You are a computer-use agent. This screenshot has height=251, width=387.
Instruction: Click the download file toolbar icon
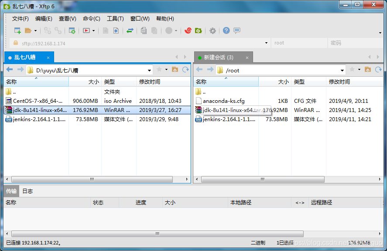(106, 31)
